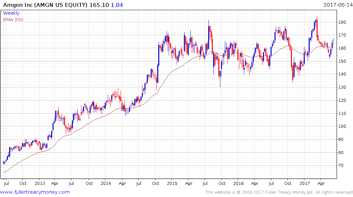Click the last price value 165.10
The width and height of the screenshot is (353, 197).
coord(99,5)
